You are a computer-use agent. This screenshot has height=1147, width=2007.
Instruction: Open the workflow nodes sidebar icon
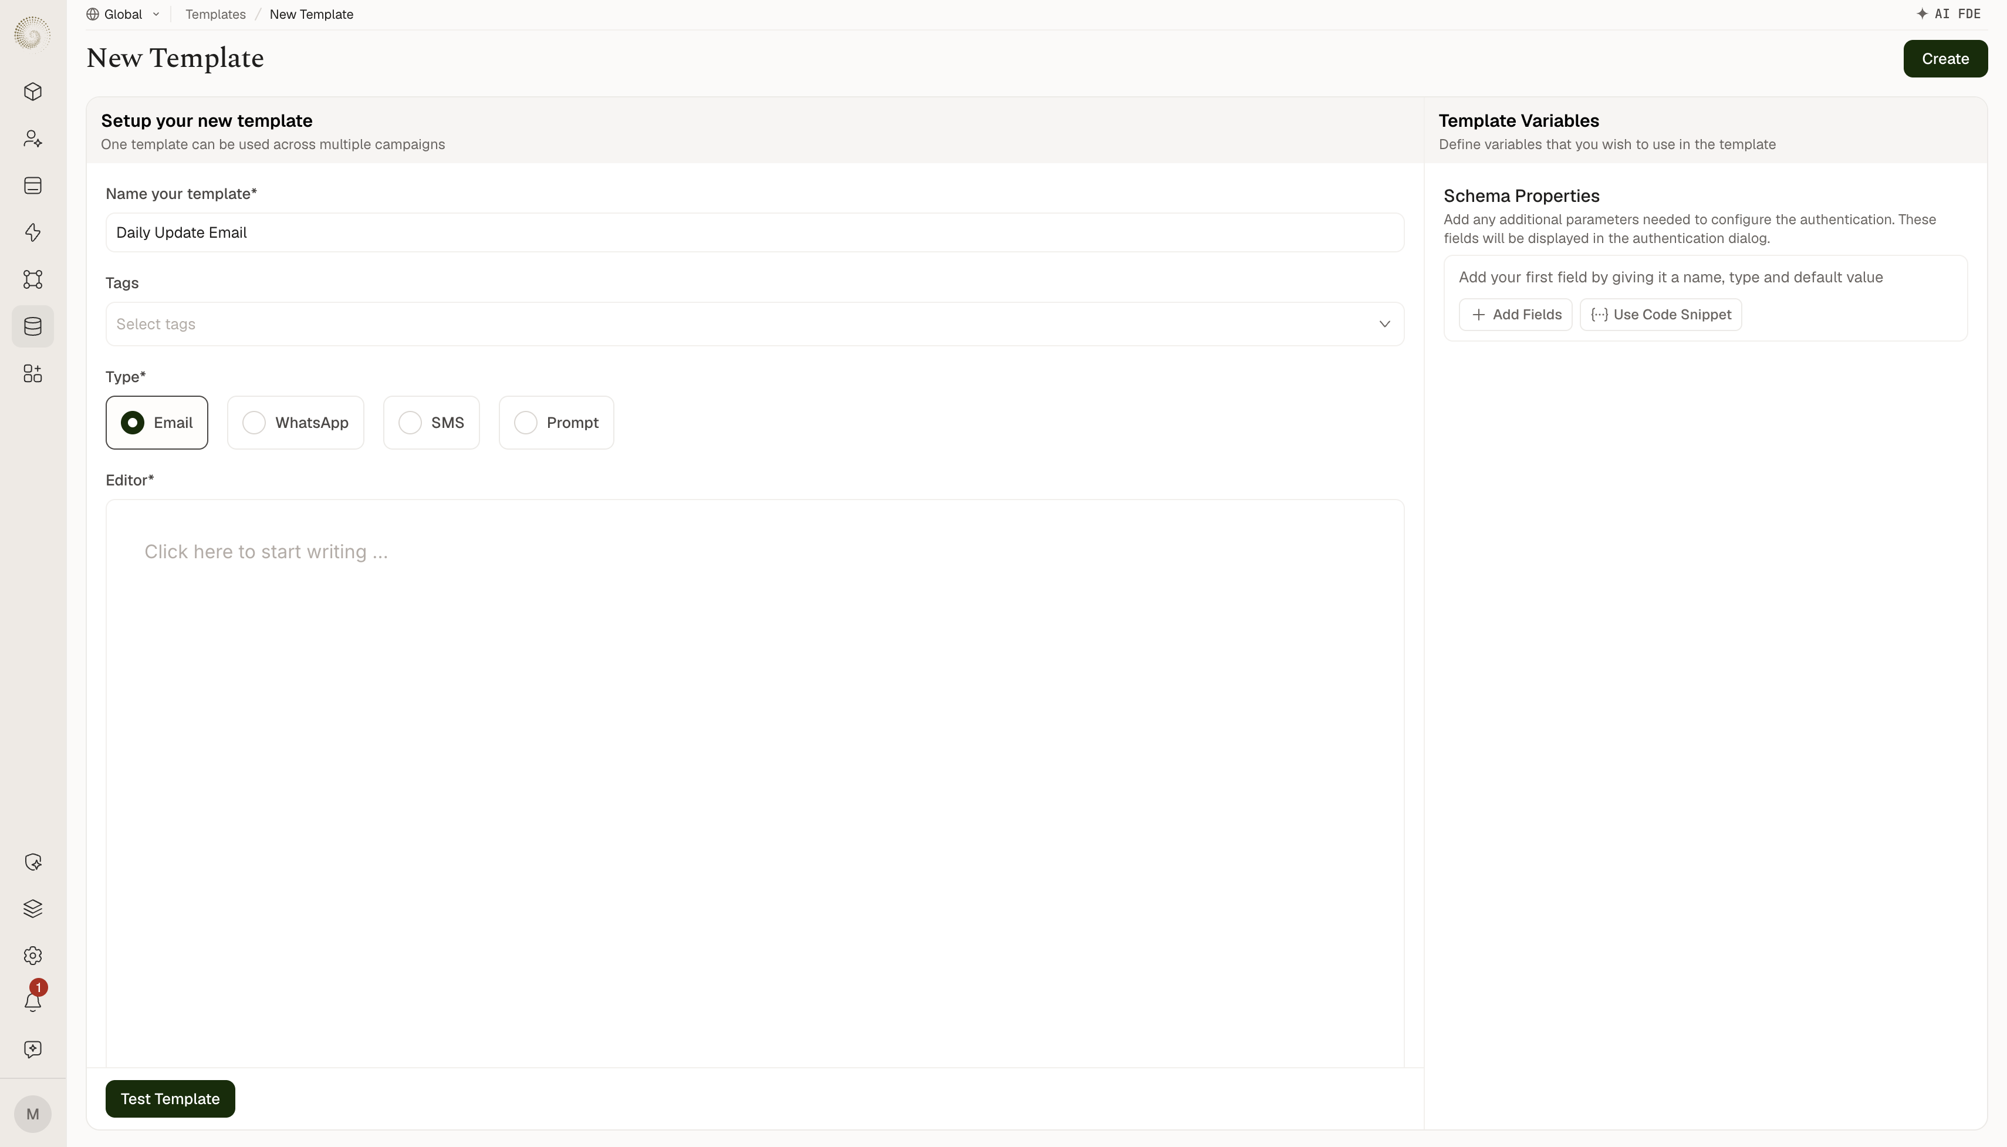(32, 279)
